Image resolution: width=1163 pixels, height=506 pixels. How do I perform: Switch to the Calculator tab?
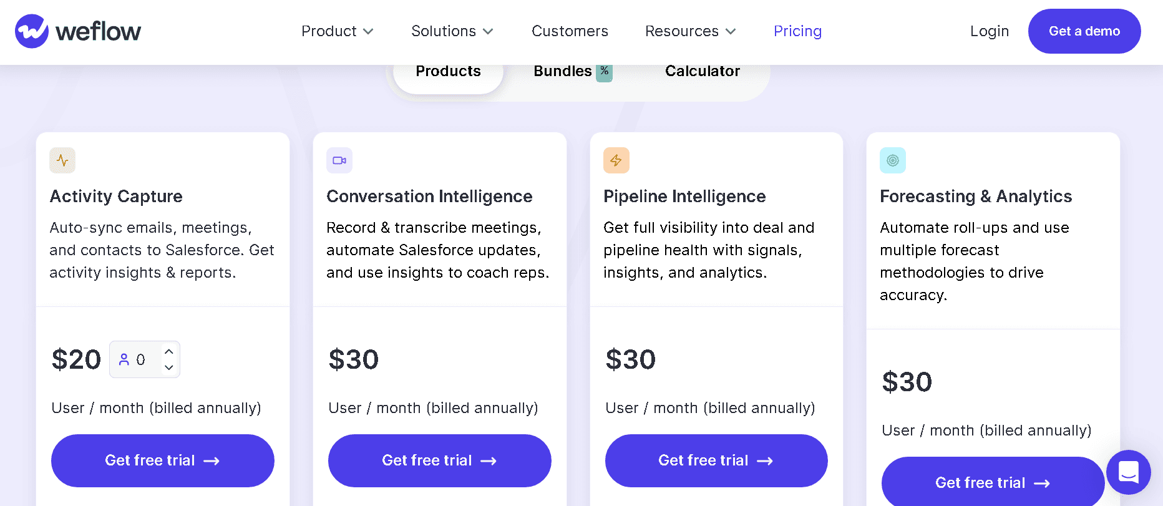(x=703, y=71)
